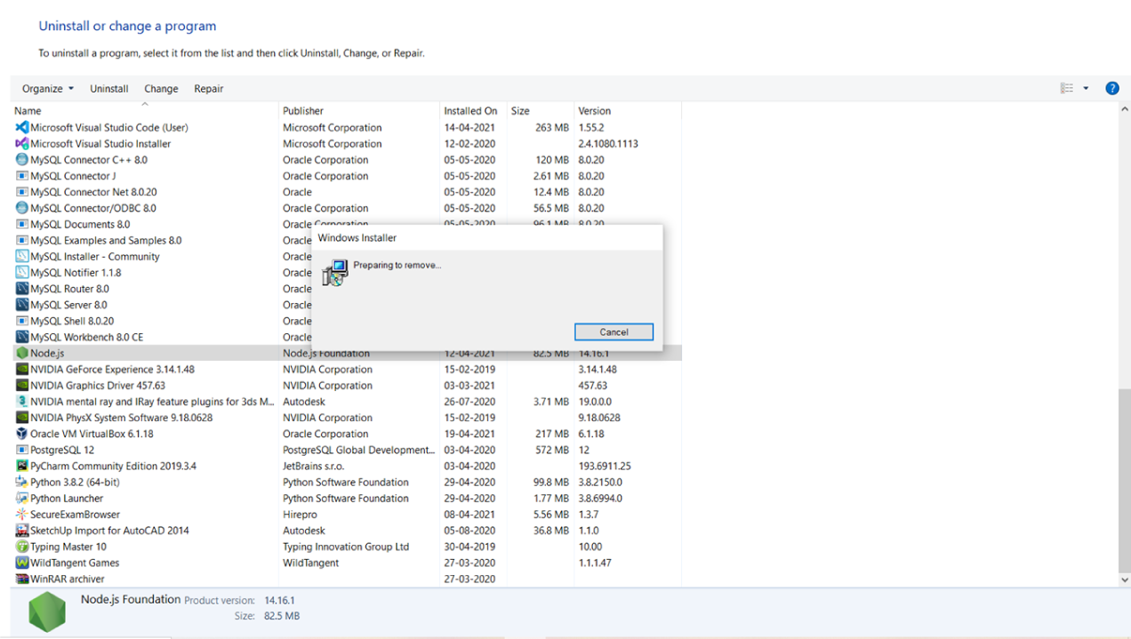This screenshot has width=1131, height=639.
Task: Open Help via the question mark icon
Action: (1112, 88)
